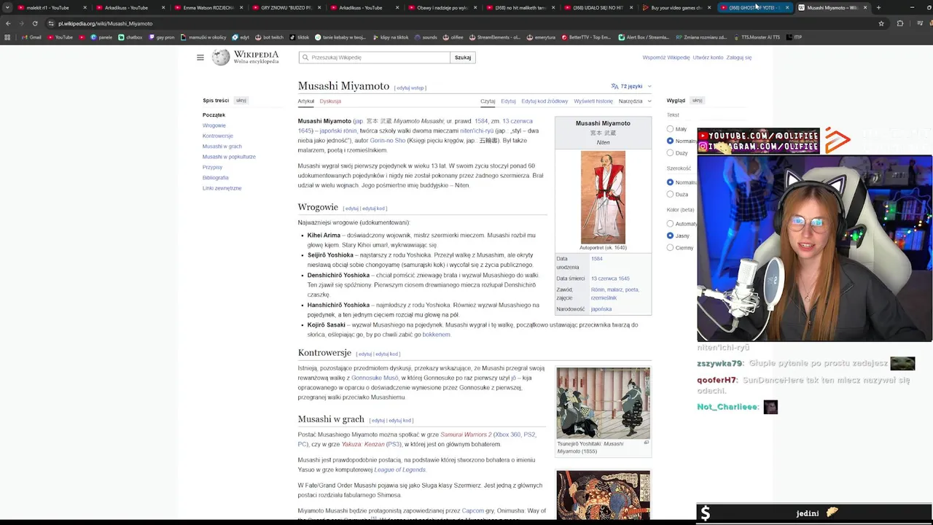The height and width of the screenshot is (525, 933).
Task: Open the YouTube bookmark in the bookmarks bar
Action: 60,37
